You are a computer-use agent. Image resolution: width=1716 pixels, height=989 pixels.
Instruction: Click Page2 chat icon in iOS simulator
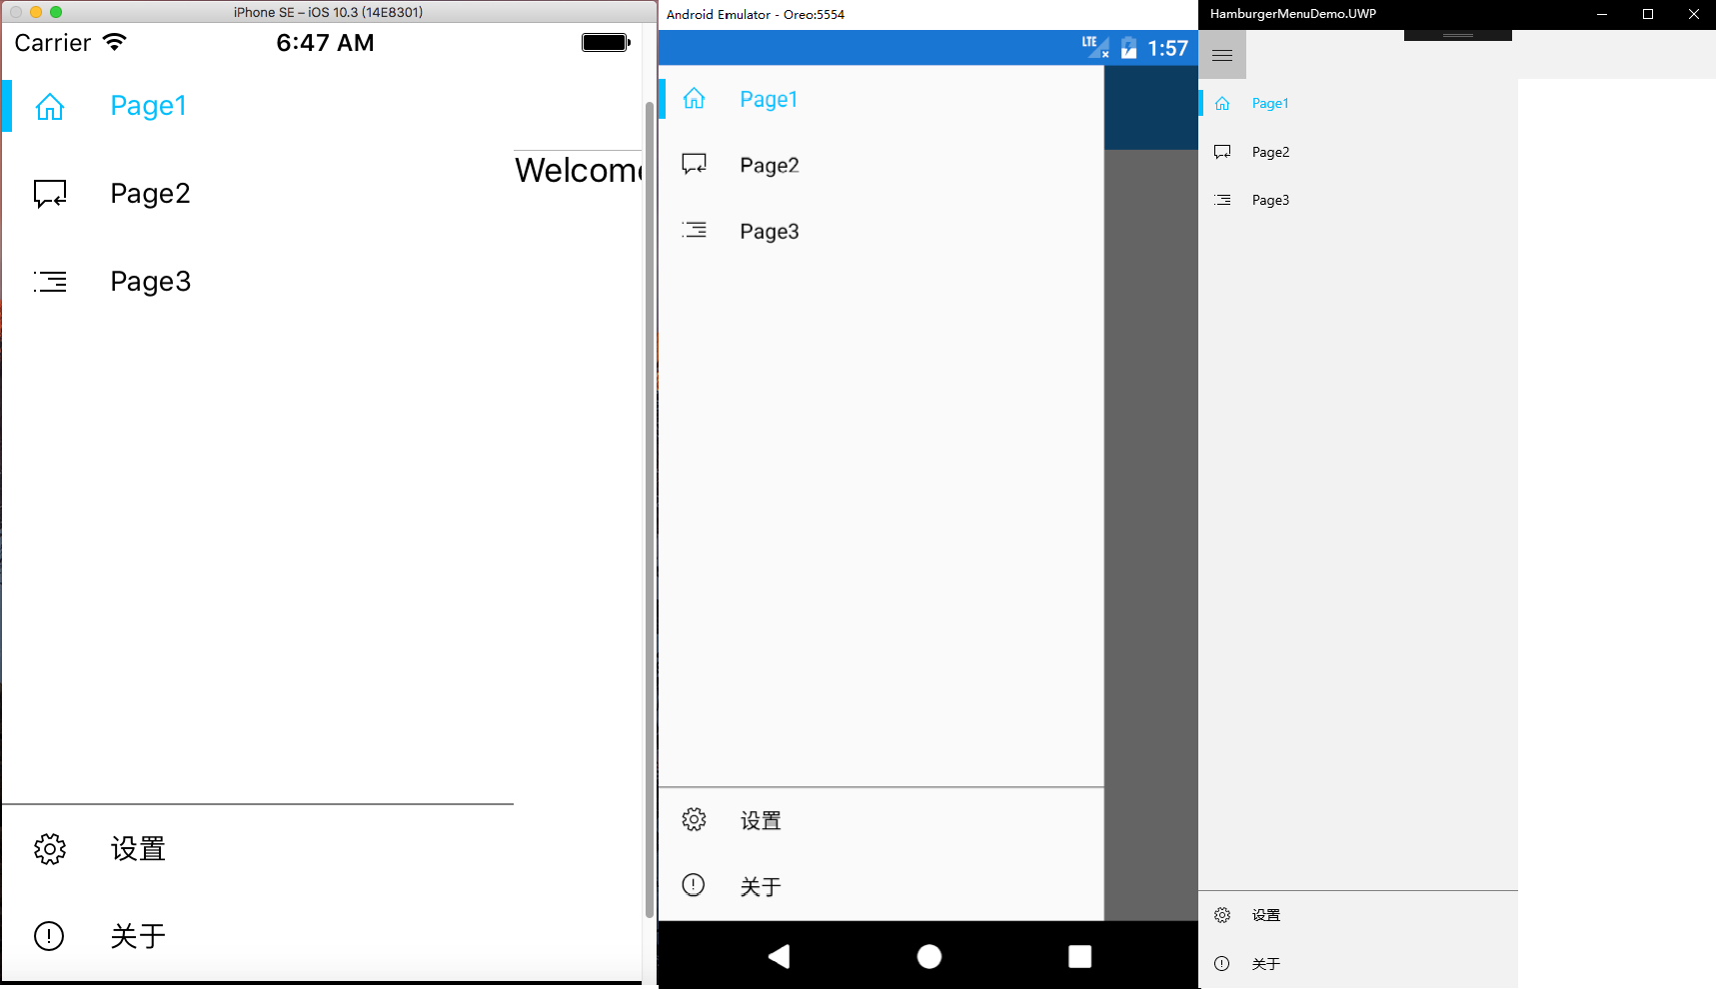[50, 194]
